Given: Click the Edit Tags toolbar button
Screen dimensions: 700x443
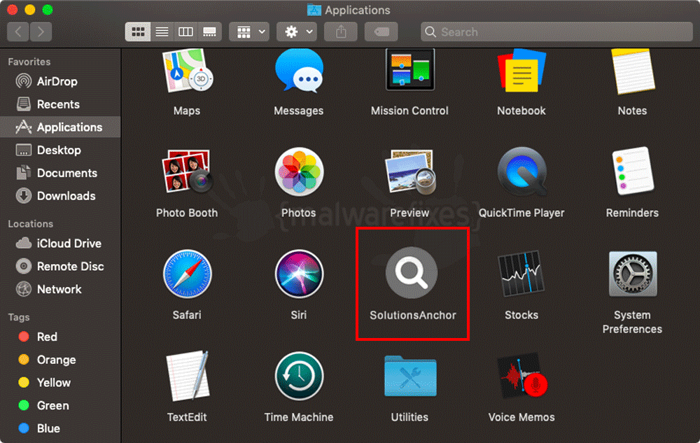Looking at the screenshot, I should coord(381,31).
